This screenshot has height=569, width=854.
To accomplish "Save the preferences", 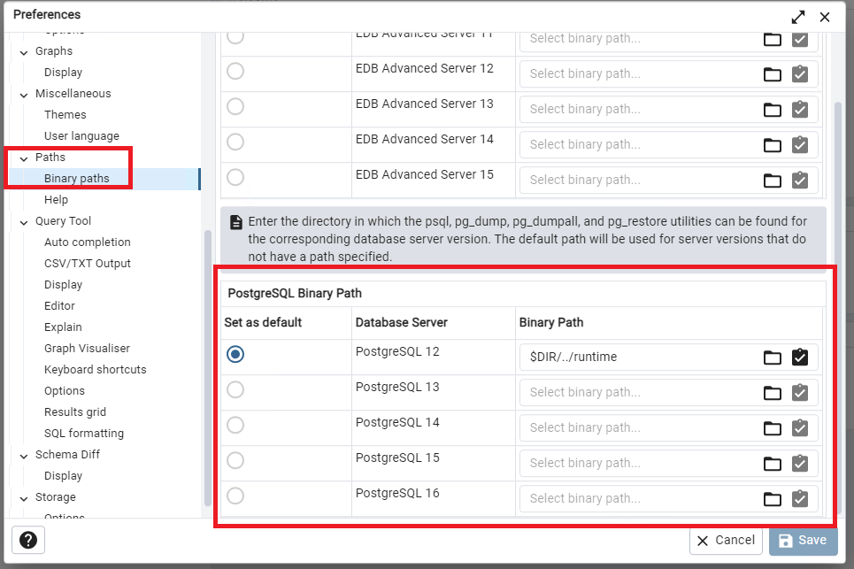I will (803, 540).
